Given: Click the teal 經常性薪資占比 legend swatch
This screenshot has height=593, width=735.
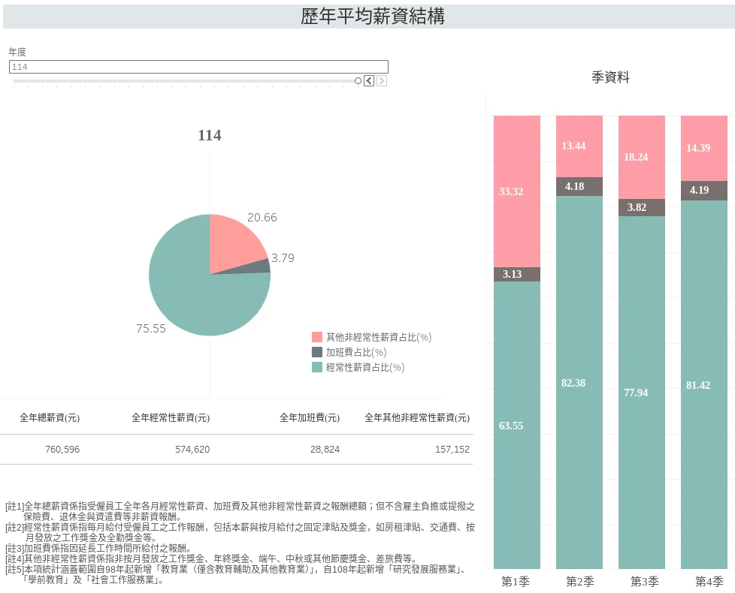Looking at the screenshot, I should 317,367.
